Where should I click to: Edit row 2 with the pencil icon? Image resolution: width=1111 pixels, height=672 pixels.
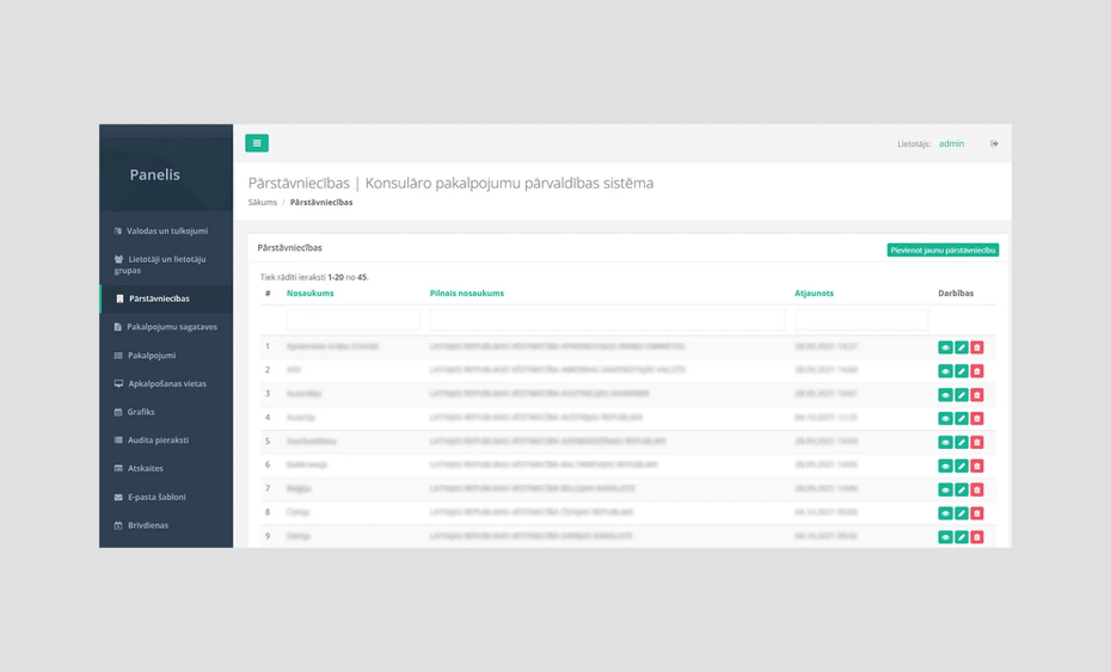[961, 371]
